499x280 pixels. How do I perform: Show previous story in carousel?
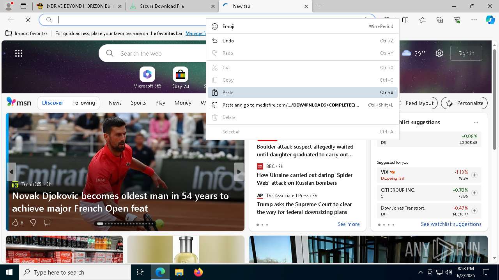[11, 172]
